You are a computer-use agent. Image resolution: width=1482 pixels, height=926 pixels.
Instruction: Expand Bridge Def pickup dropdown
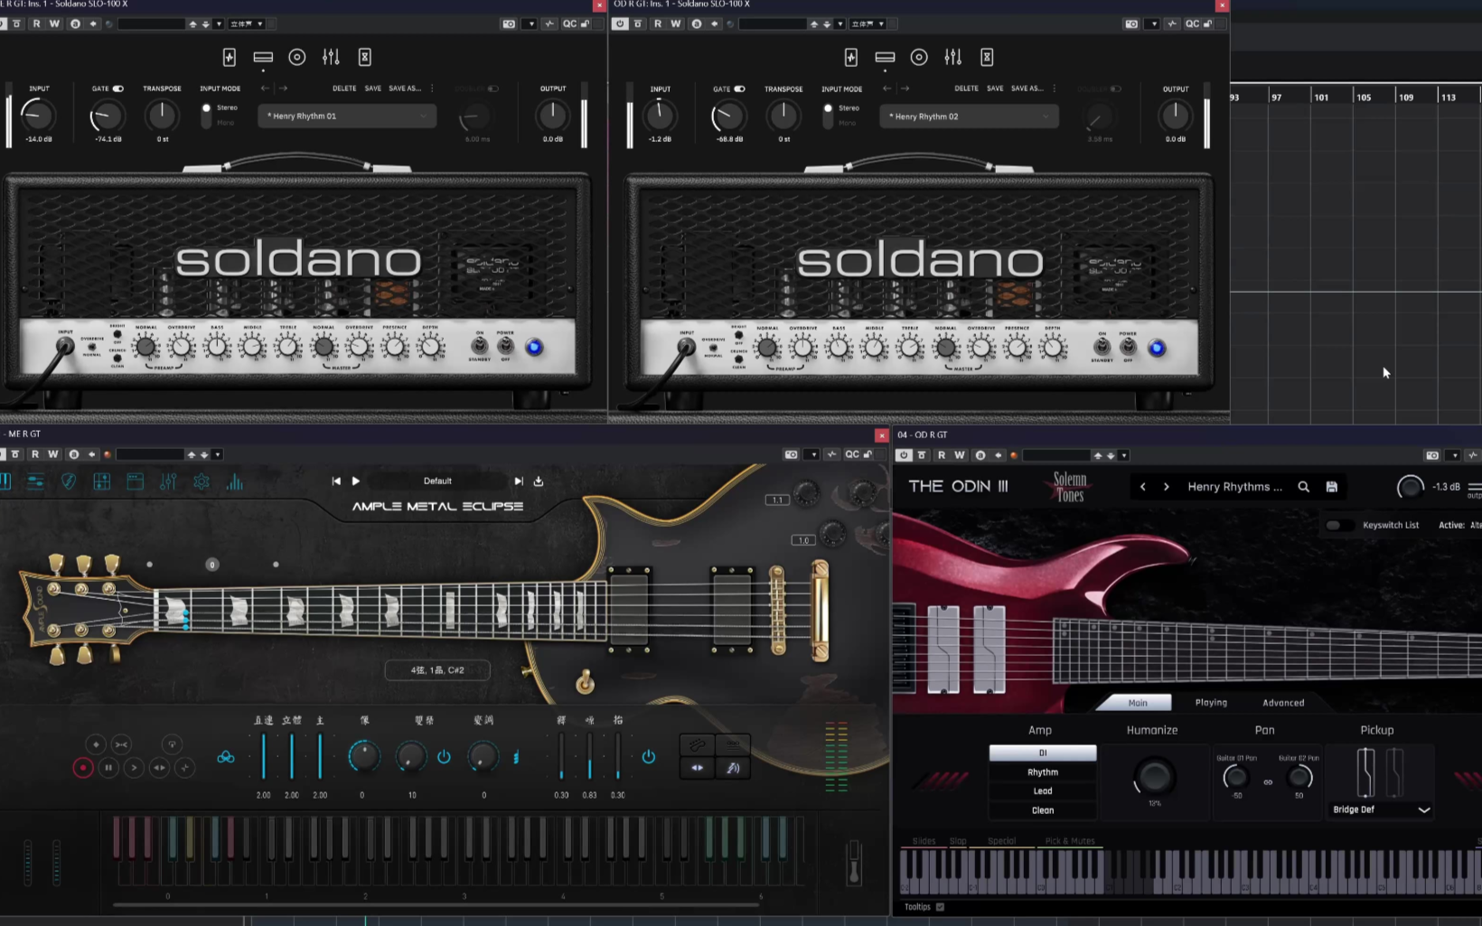tap(1382, 809)
